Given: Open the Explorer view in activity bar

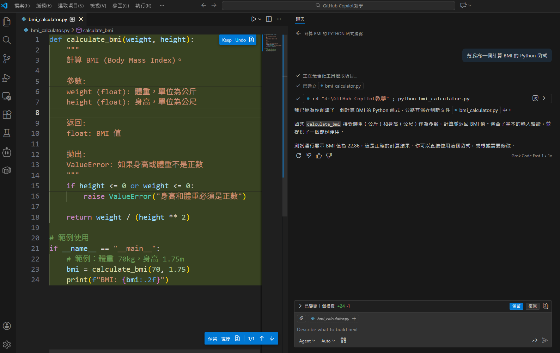Looking at the screenshot, I should coord(7,22).
